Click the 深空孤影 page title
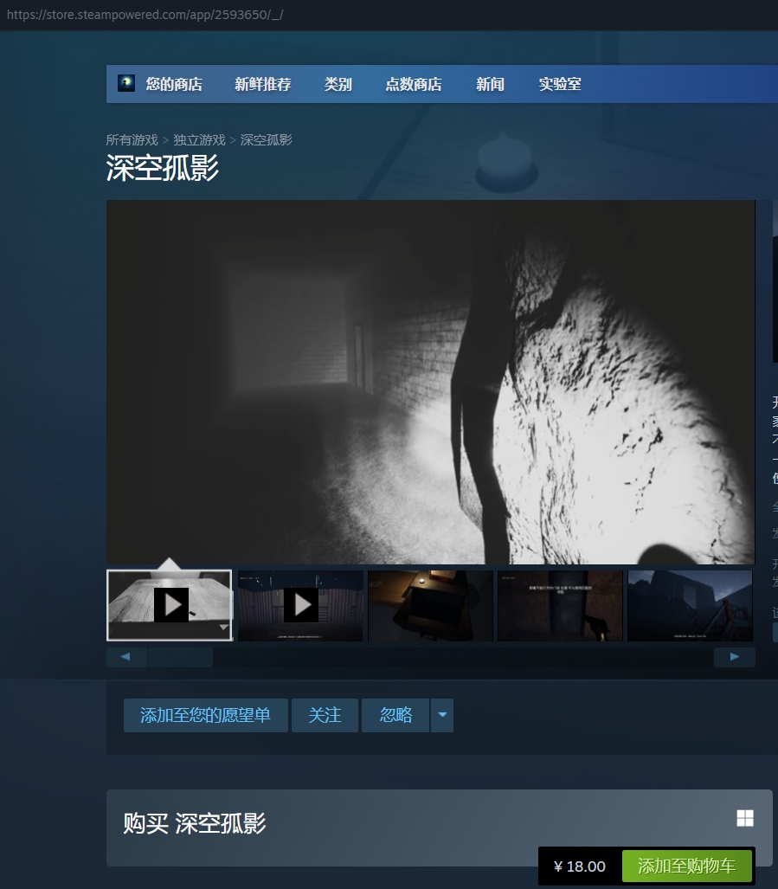The height and width of the screenshot is (889, 778). [163, 169]
